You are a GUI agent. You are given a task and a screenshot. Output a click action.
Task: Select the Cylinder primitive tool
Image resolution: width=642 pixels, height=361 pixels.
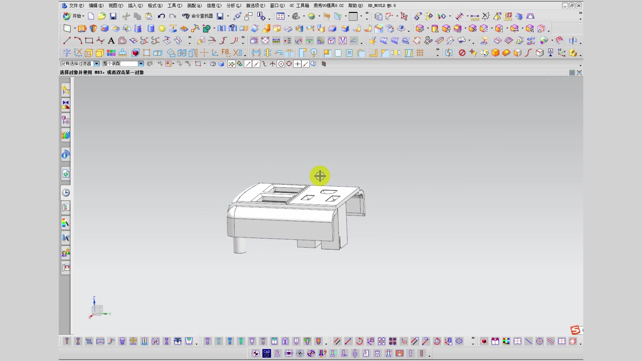pos(151,28)
